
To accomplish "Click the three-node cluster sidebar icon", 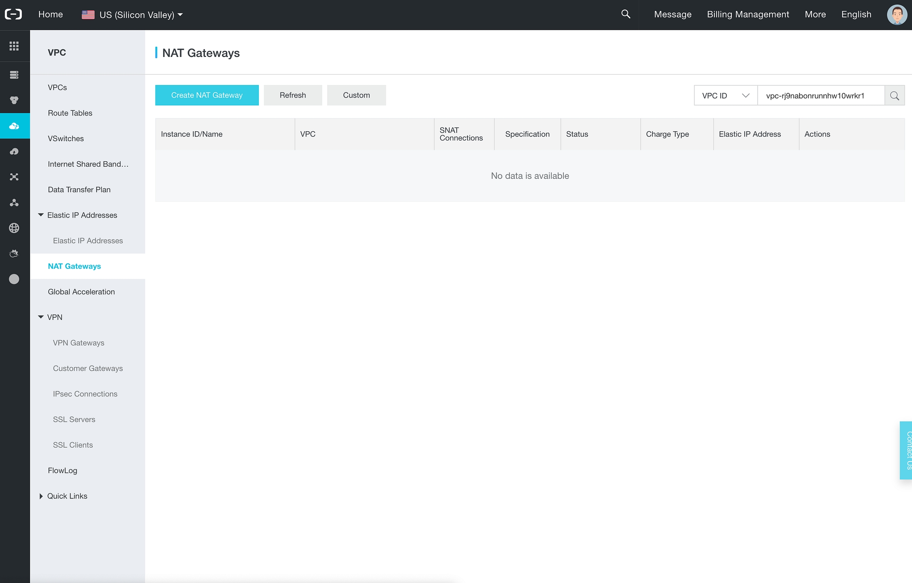I will click(x=14, y=203).
